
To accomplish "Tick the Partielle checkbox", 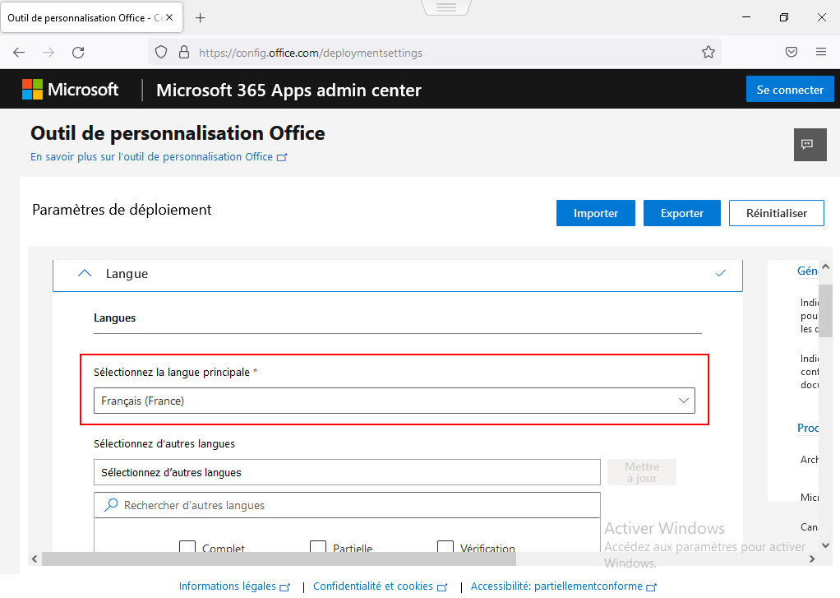I will [x=318, y=548].
